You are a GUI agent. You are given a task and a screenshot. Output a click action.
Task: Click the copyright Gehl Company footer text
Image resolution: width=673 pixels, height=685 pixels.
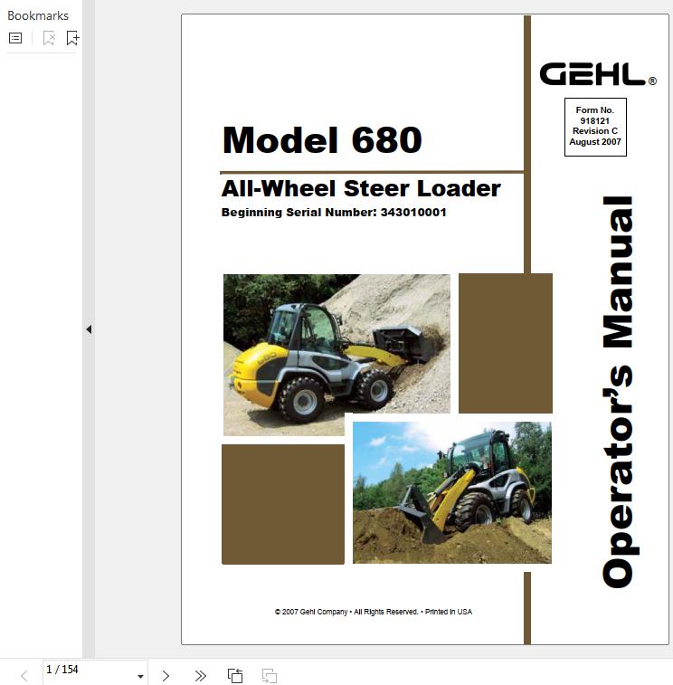pyautogui.click(x=373, y=612)
